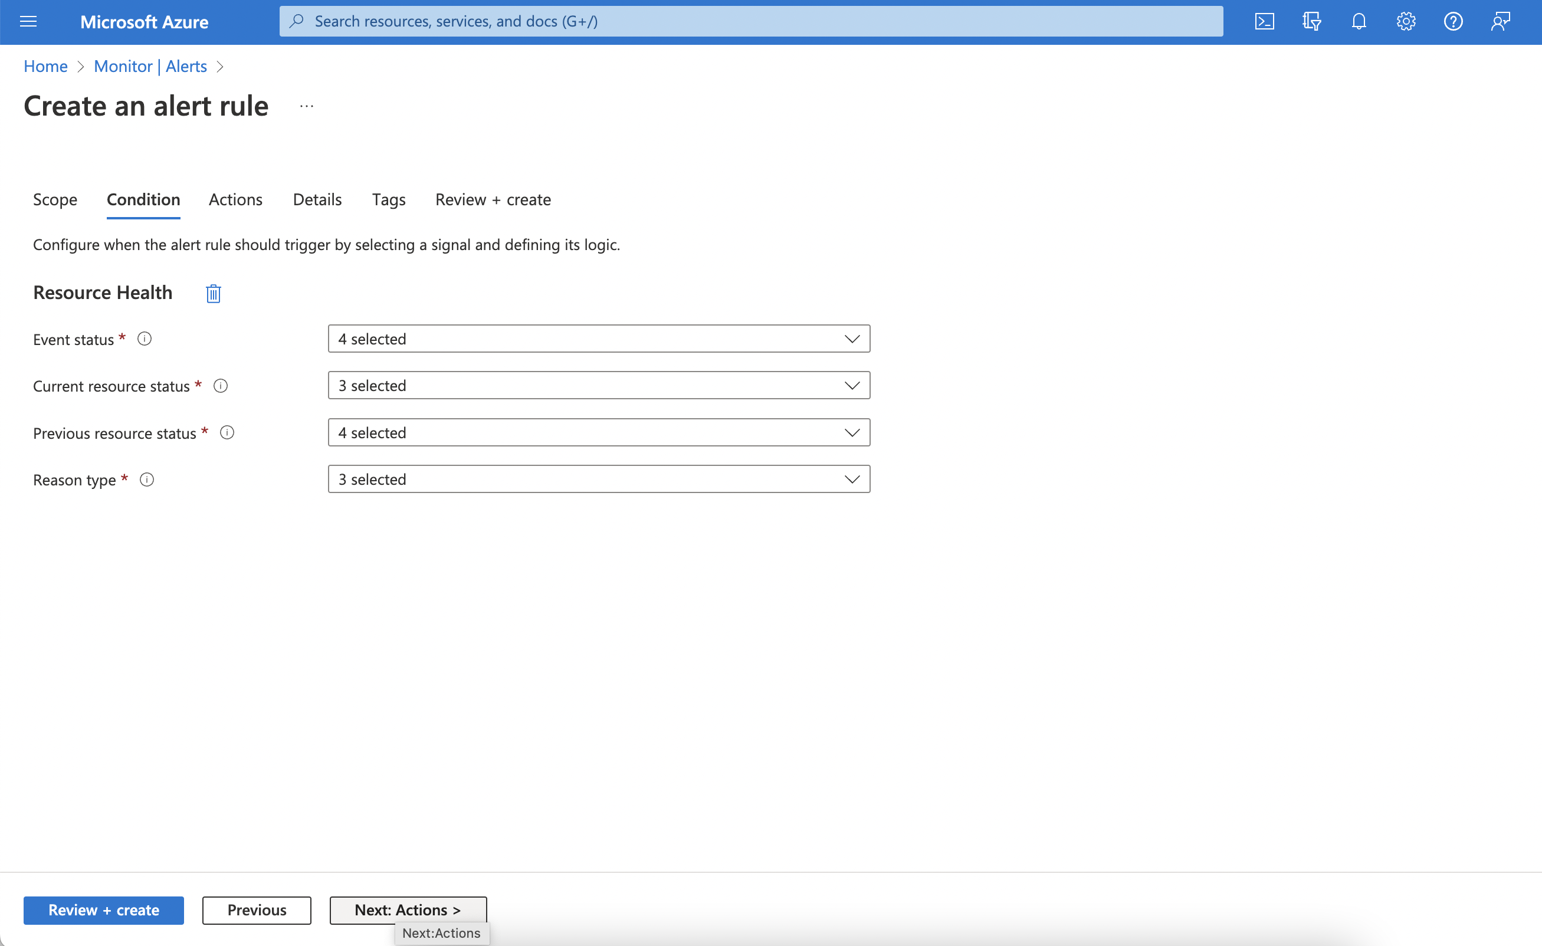This screenshot has height=946, width=1542.
Task: Open the Reason type dropdown
Action: tap(598, 479)
